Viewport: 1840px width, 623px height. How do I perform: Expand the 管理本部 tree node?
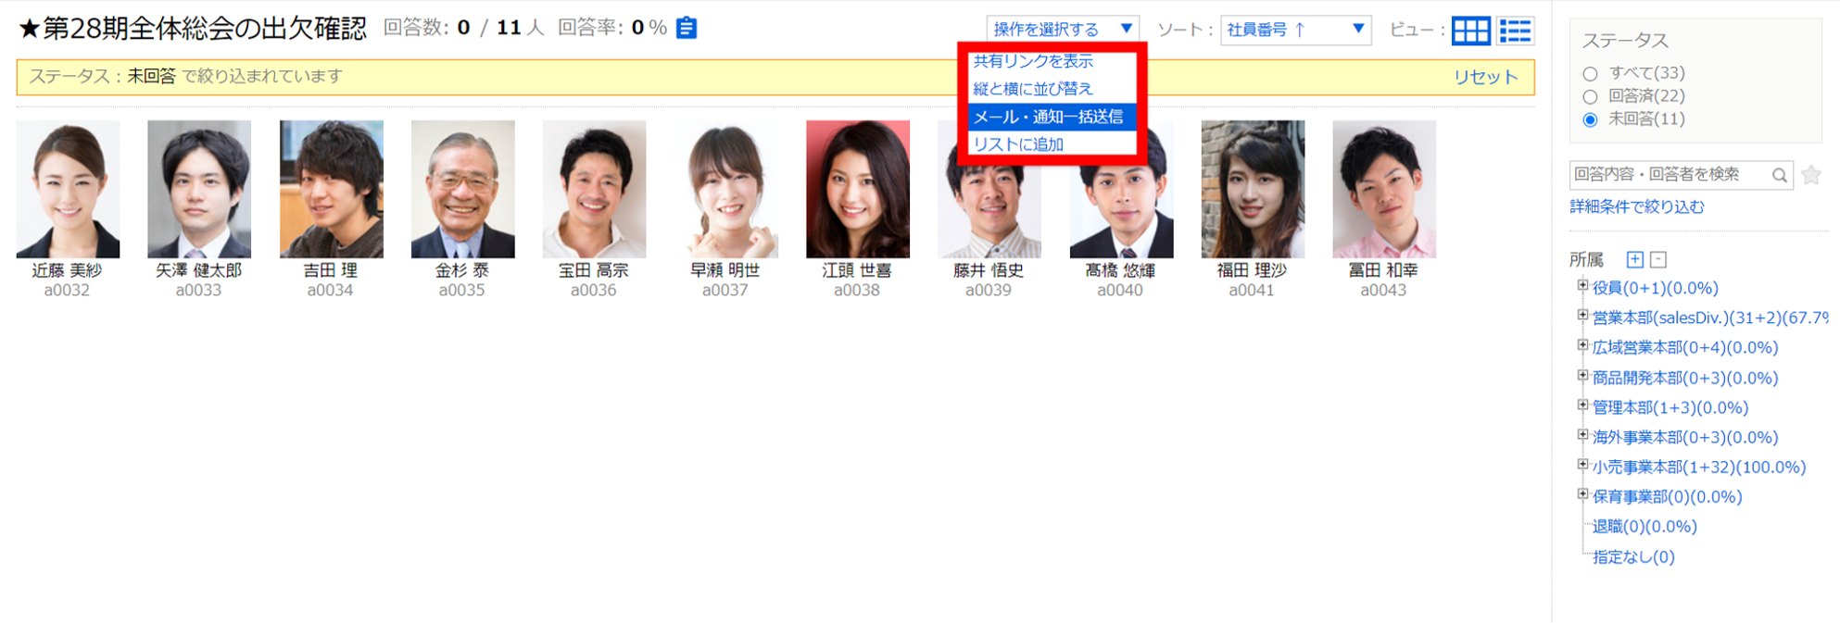pos(1582,406)
